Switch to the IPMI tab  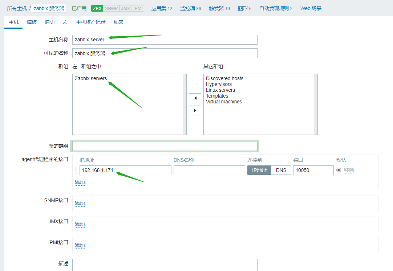(50, 22)
